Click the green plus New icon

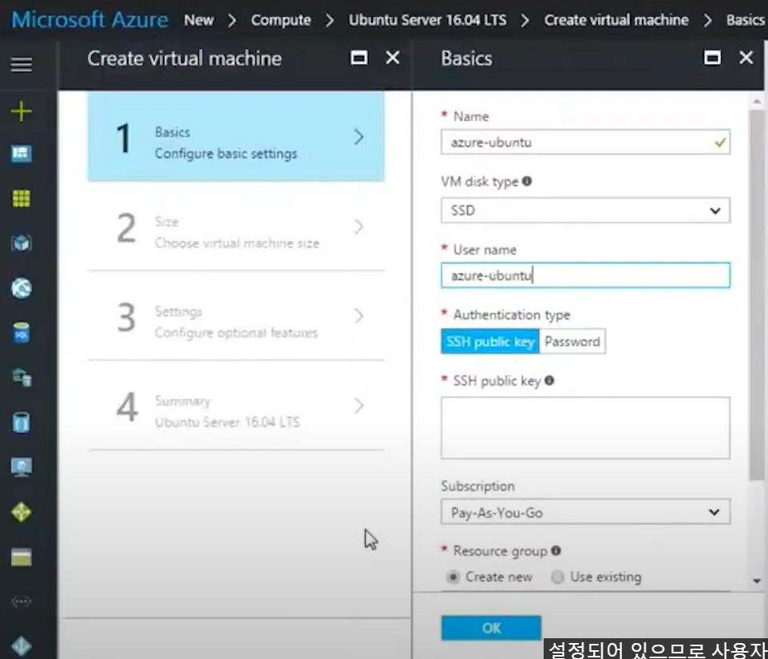tap(22, 112)
